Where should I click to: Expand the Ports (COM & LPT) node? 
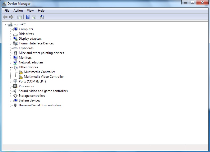coord(11,82)
